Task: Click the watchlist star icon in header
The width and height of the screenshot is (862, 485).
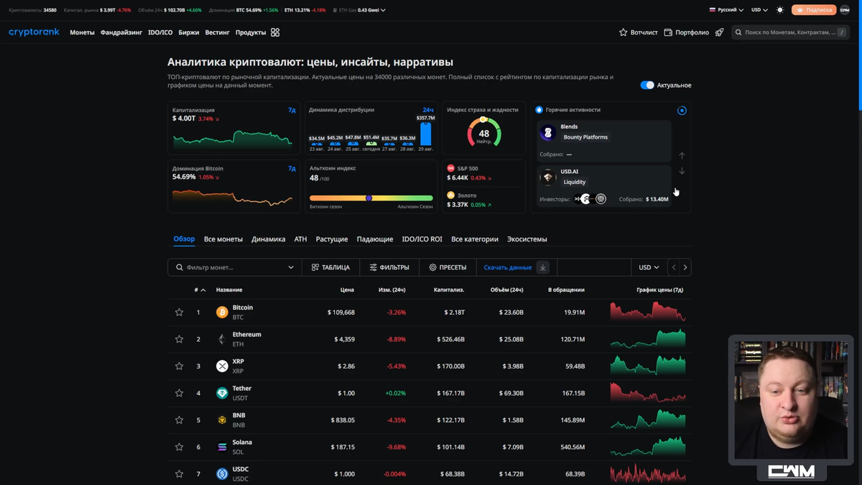Action: click(624, 32)
